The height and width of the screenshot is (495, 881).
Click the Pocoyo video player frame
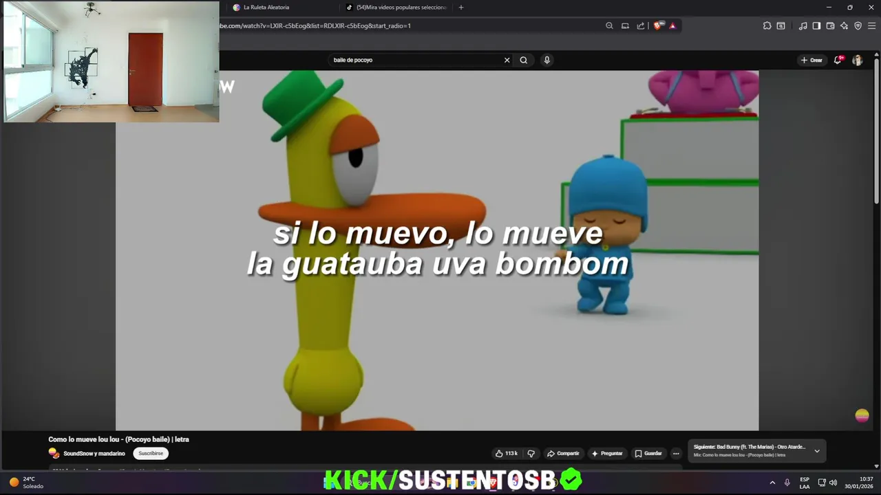(437, 250)
